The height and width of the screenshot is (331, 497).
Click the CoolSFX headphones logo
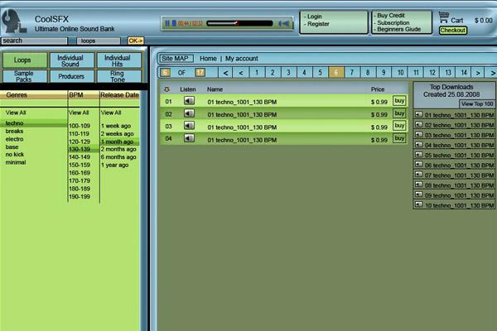point(14,22)
